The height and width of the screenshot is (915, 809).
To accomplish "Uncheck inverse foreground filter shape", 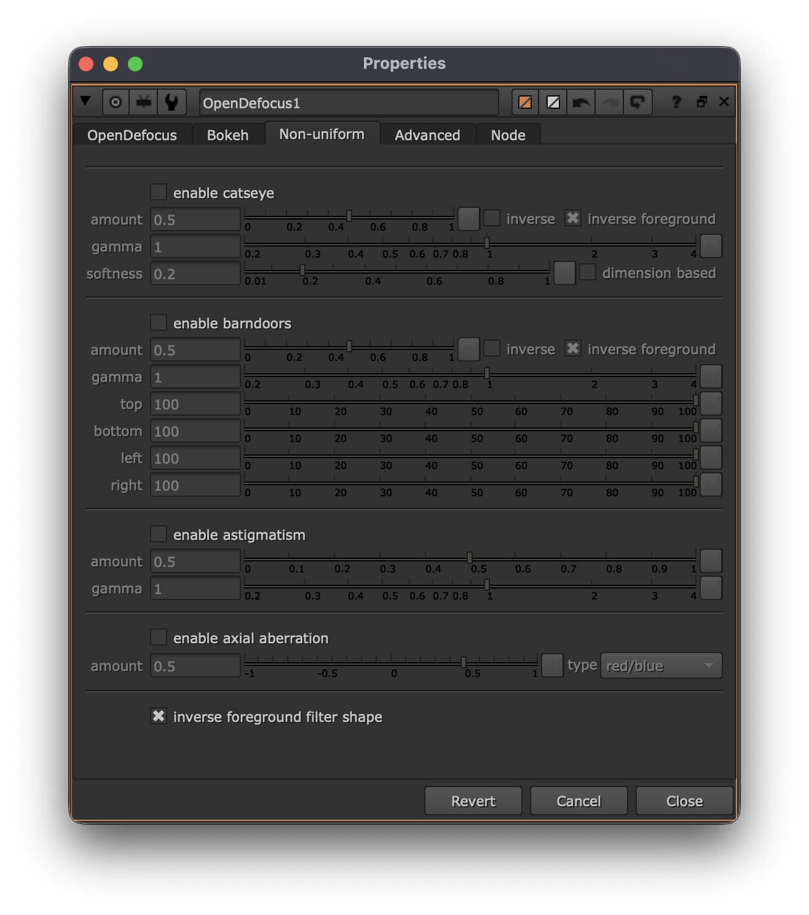I will click(x=159, y=716).
